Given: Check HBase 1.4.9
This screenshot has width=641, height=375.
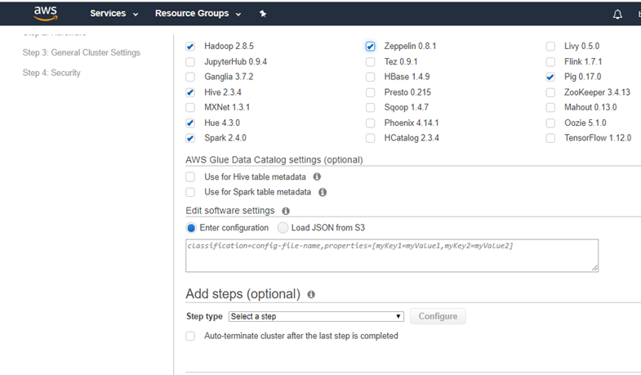Looking at the screenshot, I should (x=371, y=77).
